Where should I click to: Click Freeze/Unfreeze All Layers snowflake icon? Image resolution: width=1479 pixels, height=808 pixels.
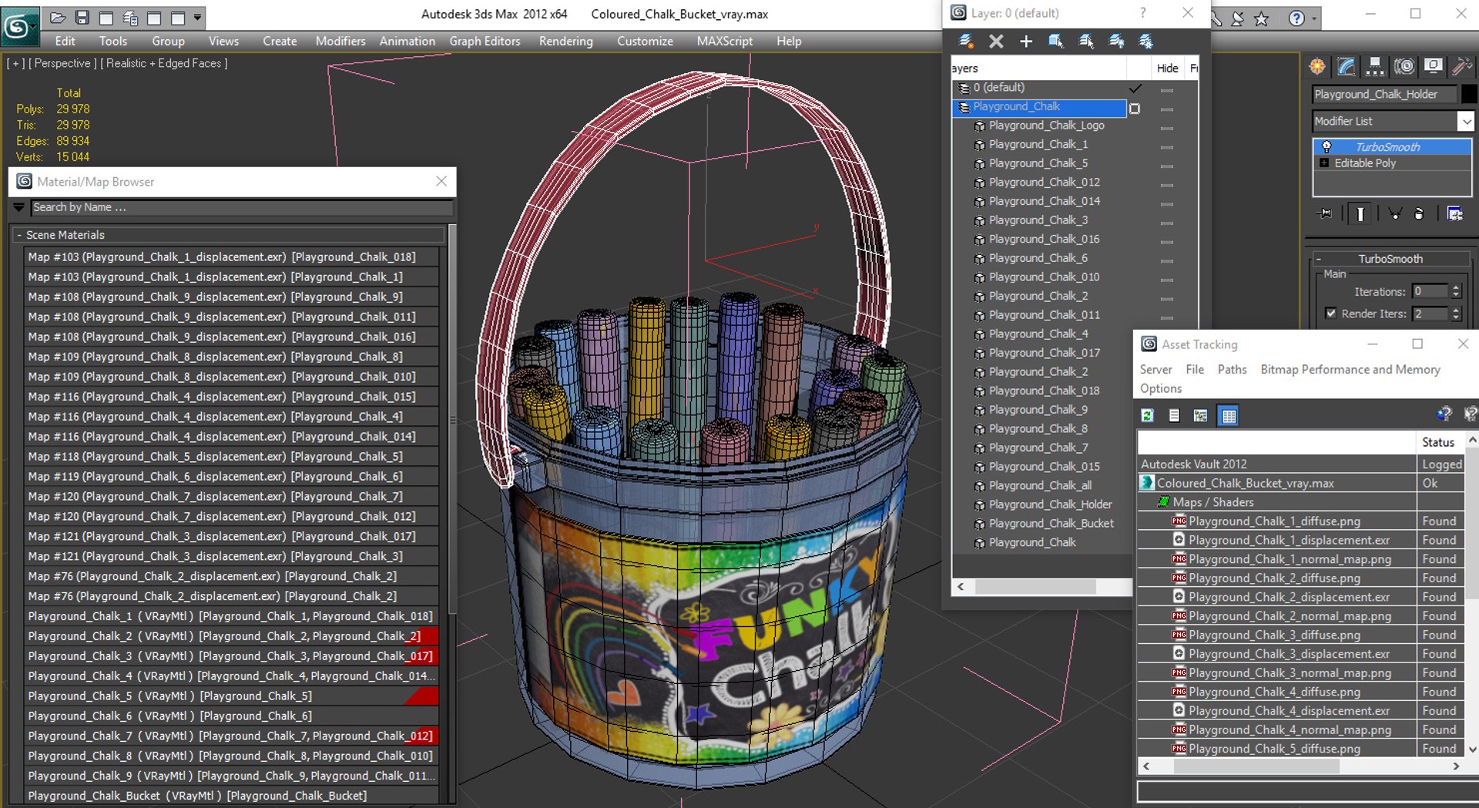(x=1146, y=41)
